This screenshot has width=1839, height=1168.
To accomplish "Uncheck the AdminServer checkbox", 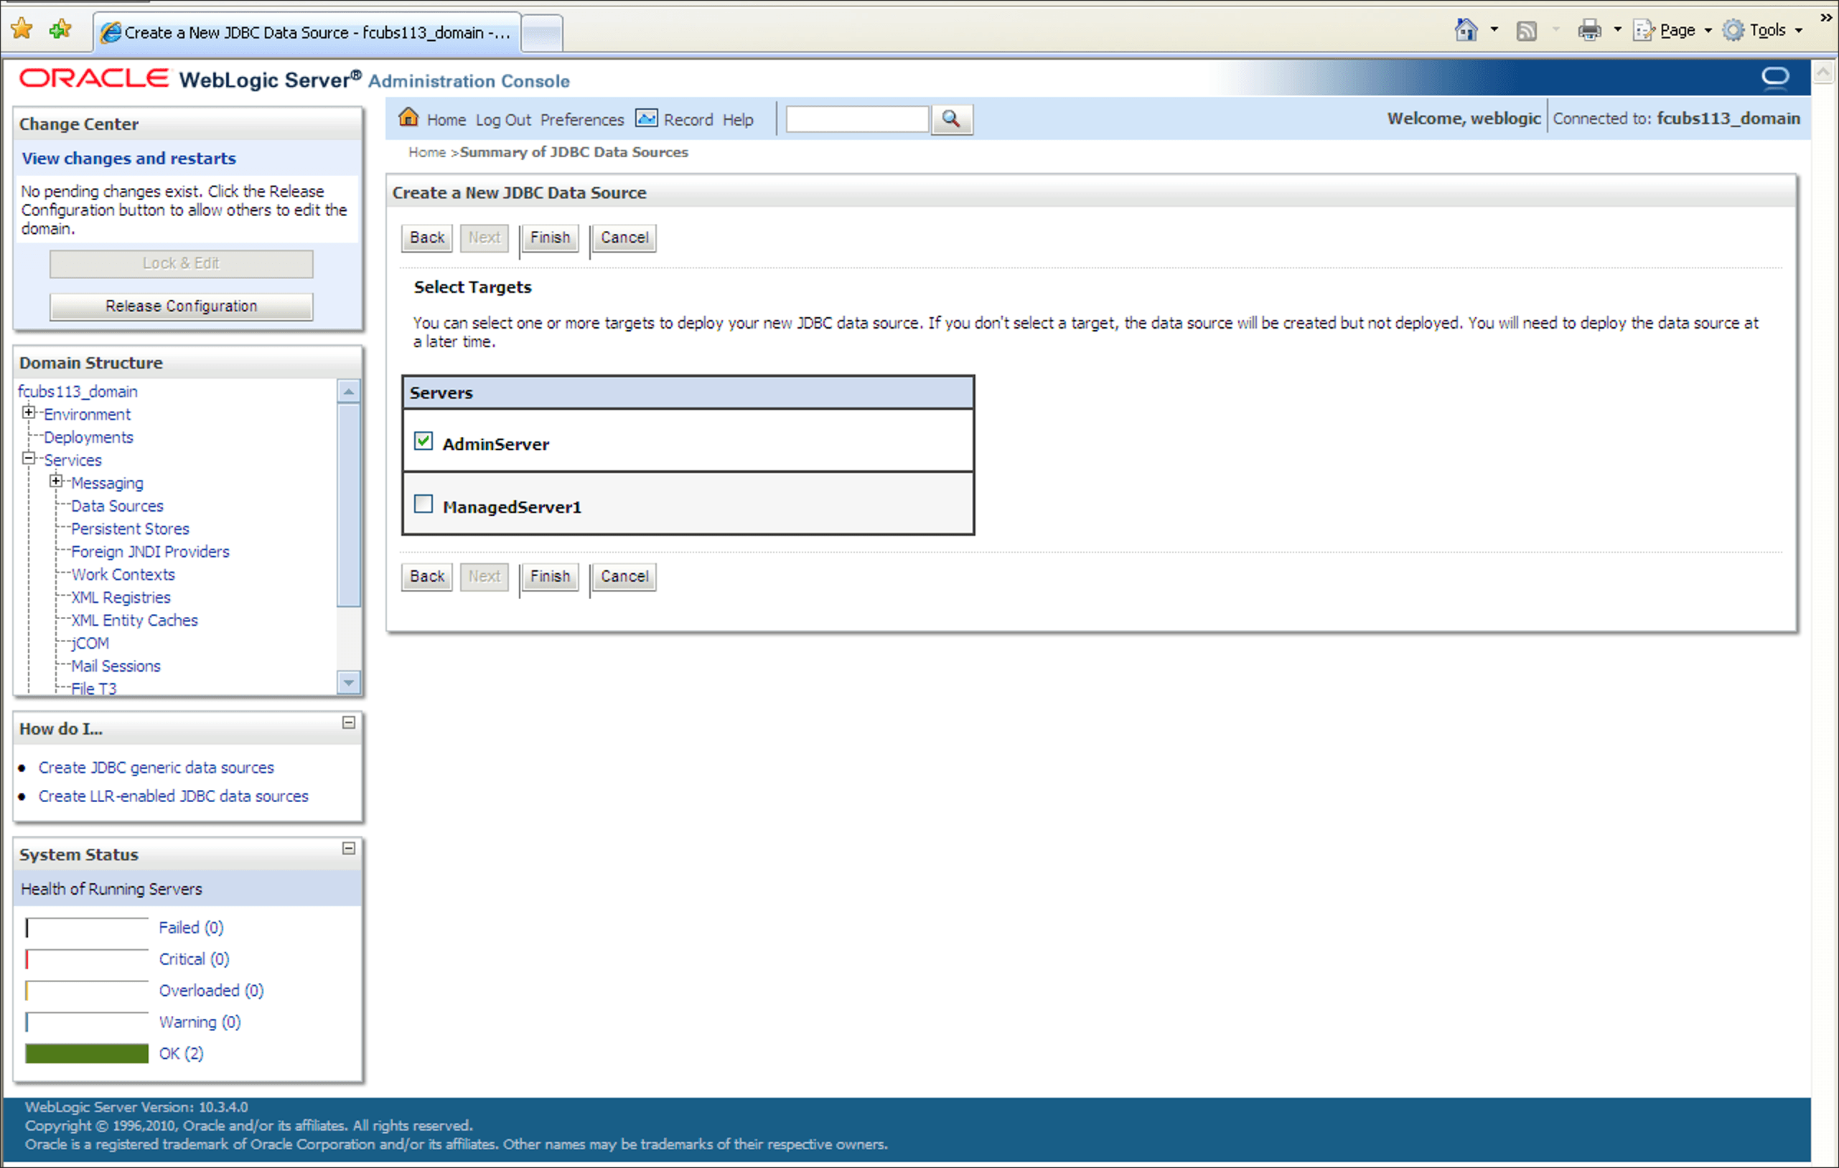I will click(x=423, y=441).
